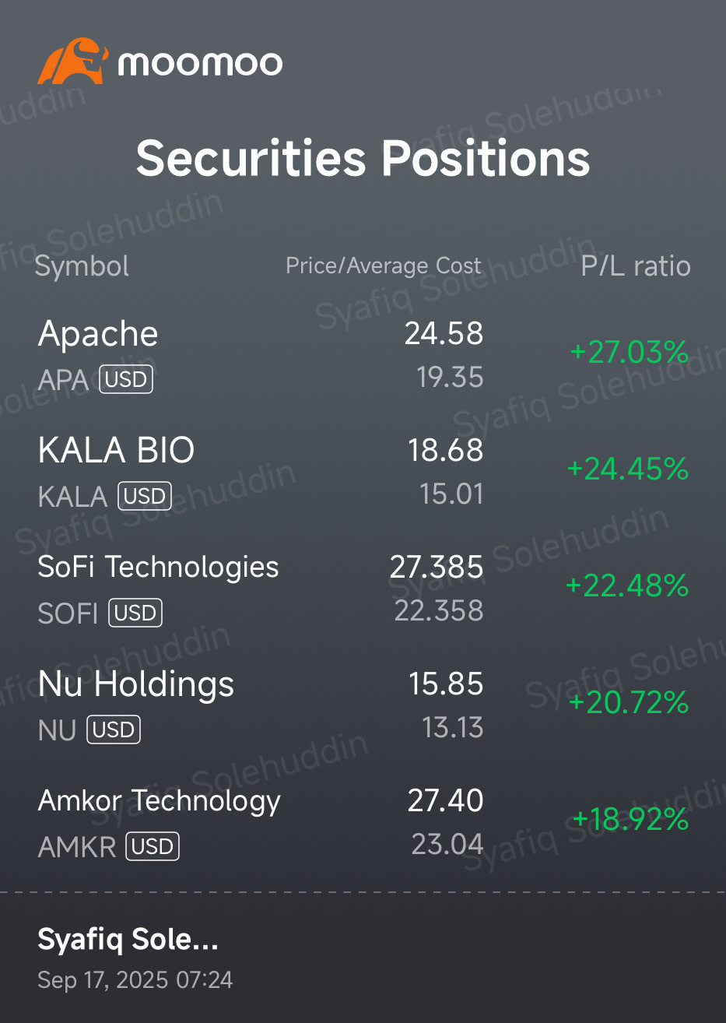Select the USD badge next to KALA

tap(144, 496)
